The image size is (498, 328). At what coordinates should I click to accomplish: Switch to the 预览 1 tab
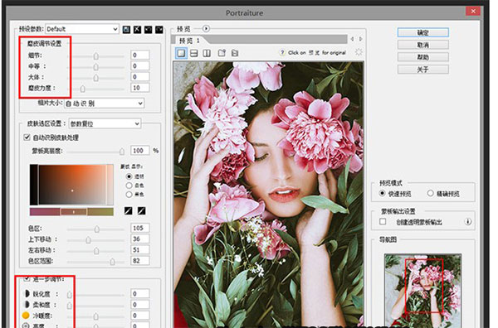(189, 41)
